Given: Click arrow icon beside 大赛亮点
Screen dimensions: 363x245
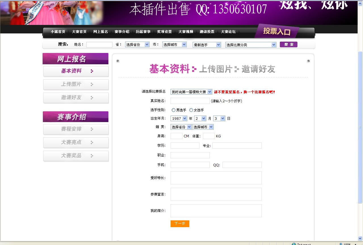Looking at the screenshot, I should (x=92, y=142).
